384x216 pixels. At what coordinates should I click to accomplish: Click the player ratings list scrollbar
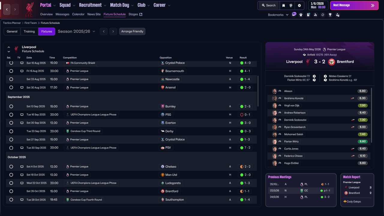pyautogui.click(x=372, y=115)
